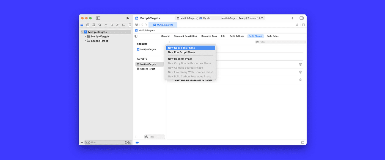Open the Breakpoint navigator icon
Viewport: 385px width, 160px height.
pyautogui.click(x=124, y=25)
